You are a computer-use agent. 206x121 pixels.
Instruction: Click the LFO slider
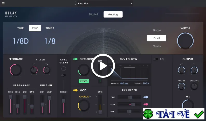25,104
